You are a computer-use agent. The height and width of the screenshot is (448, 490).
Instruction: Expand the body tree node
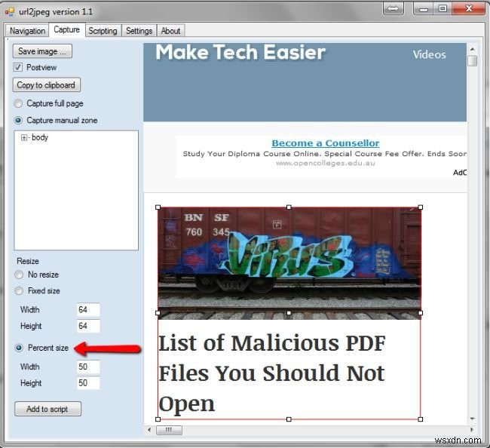point(24,137)
